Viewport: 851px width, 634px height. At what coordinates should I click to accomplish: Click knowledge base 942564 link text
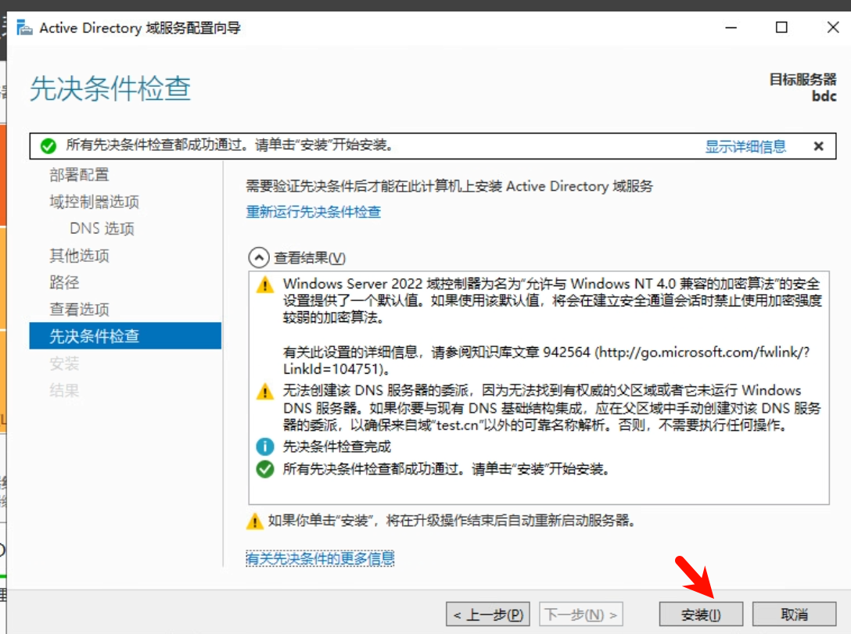(x=547, y=360)
